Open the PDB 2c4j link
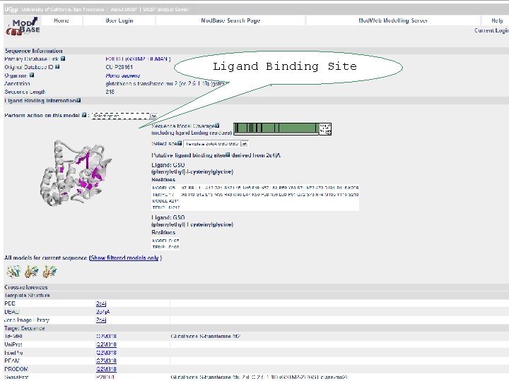The image size is (509, 381). 101,303
